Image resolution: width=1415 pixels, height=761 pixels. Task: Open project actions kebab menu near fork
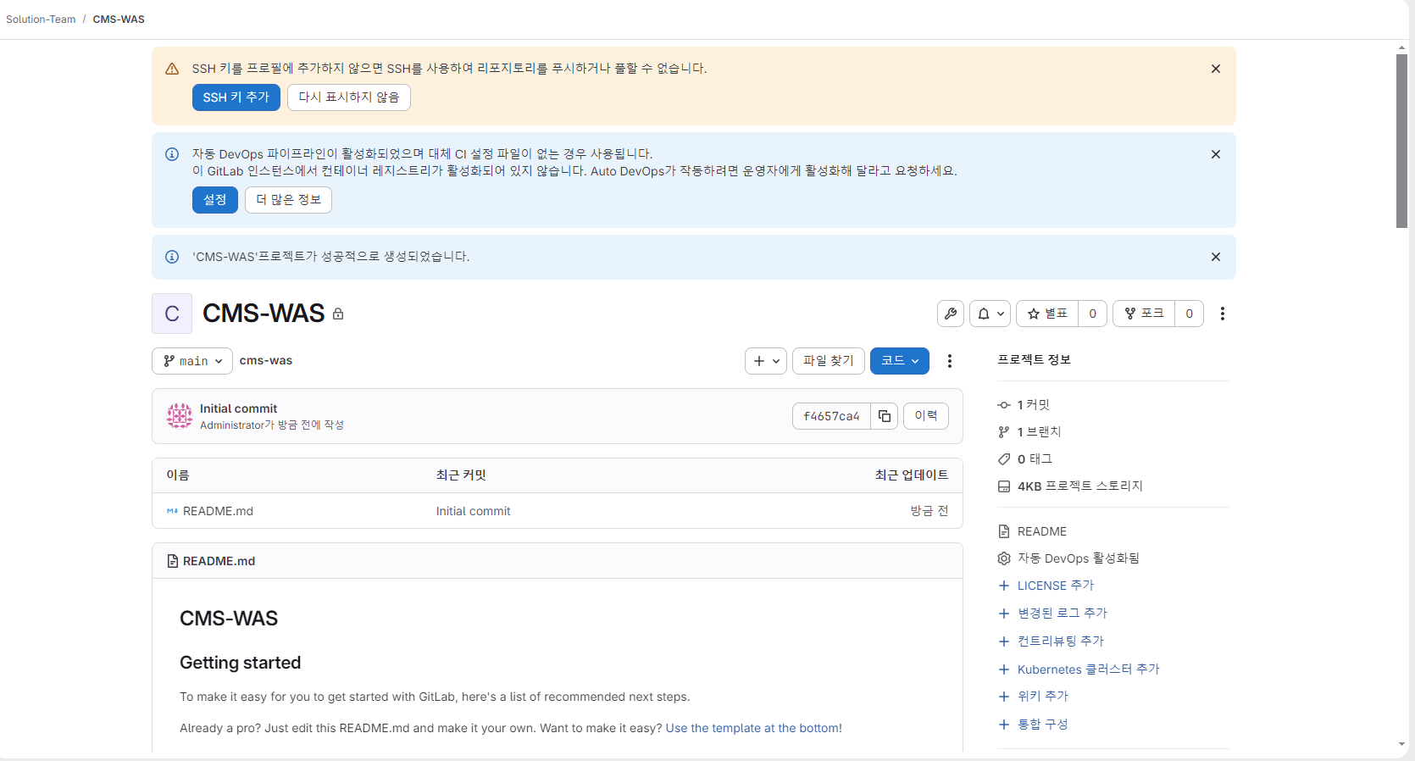[x=1222, y=314]
